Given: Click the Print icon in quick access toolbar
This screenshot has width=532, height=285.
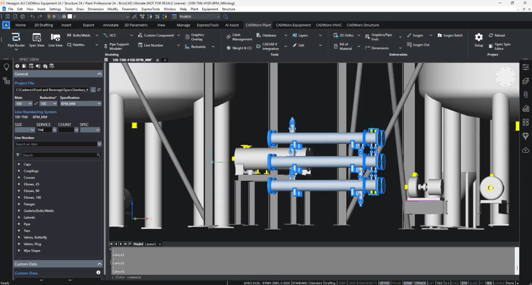Looking at the screenshot, I should [64, 17].
